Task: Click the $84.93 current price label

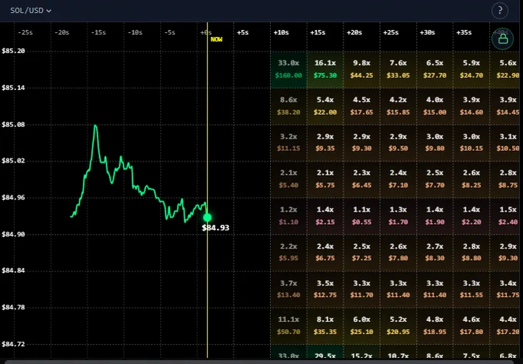Action: coord(215,228)
